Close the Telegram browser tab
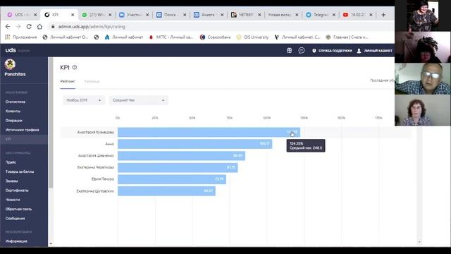This screenshot has height=254, width=451. point(333,15)
